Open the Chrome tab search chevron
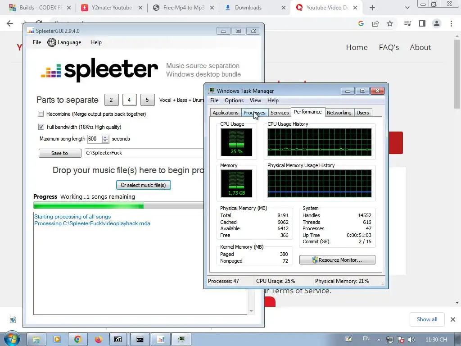The image size is (461, 346). (407, 8)
